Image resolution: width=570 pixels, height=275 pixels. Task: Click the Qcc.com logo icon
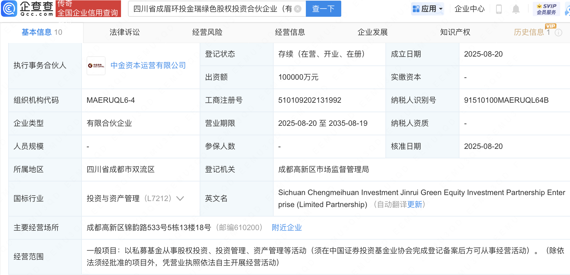click(9, 9)
